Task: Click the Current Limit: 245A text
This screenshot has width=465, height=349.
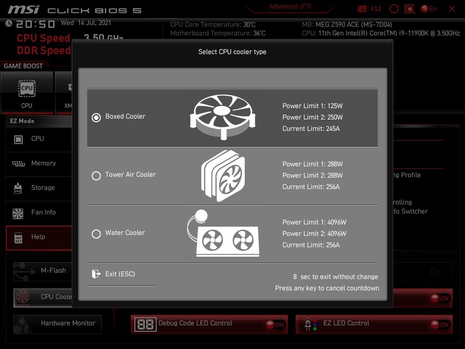Action: 311,129
